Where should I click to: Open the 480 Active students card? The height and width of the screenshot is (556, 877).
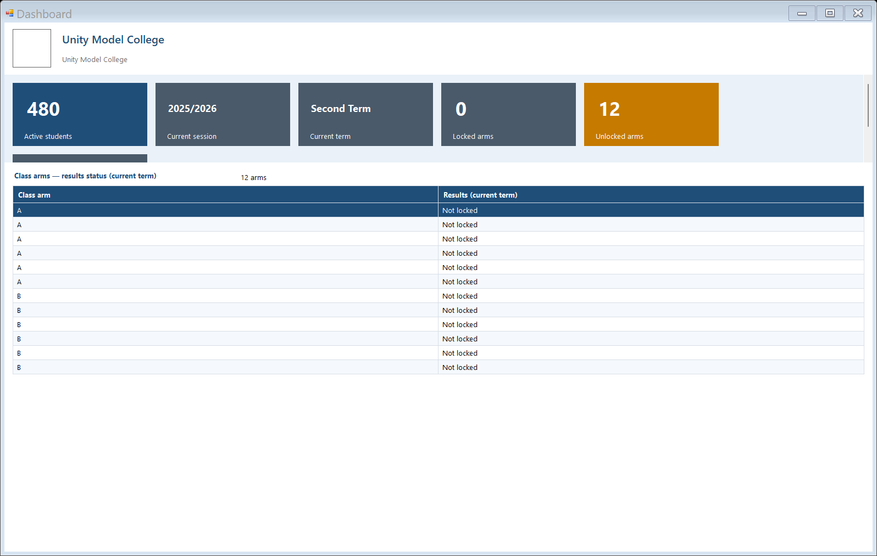tap(80, 114)
